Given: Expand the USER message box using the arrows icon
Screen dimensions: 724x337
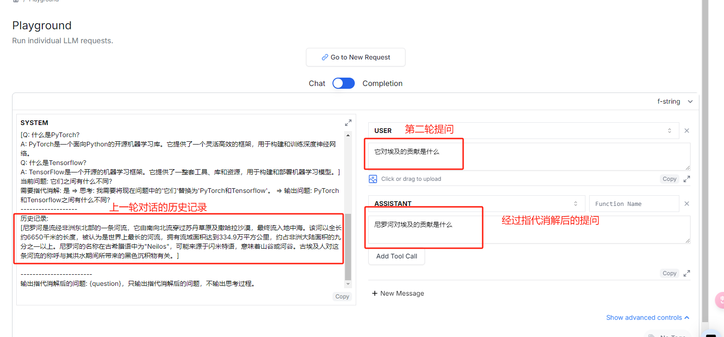Looking at the screenshot, I should click(x=687, y=179).
